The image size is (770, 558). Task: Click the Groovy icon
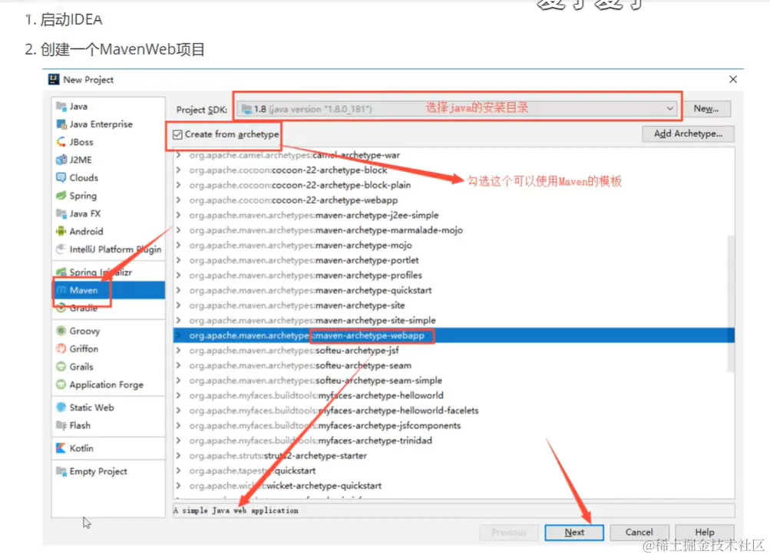point(61,331)
